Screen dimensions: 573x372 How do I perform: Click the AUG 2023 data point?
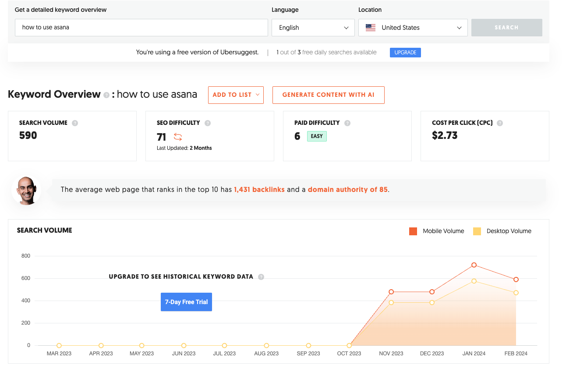[x=266, y=346]
